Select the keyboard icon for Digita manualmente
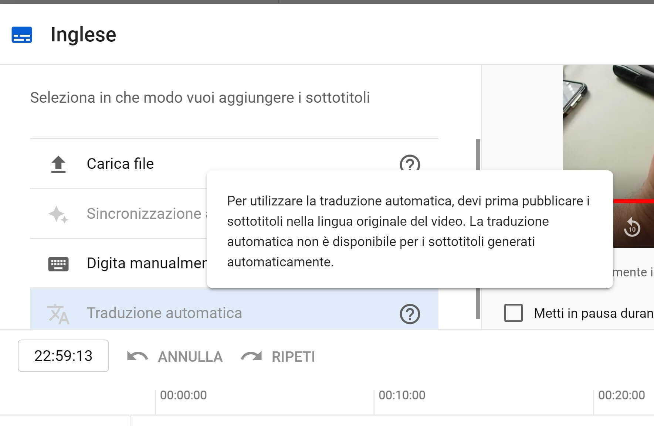Image resolution: width=654 pixels, height=426 pixels. (58, 264)
